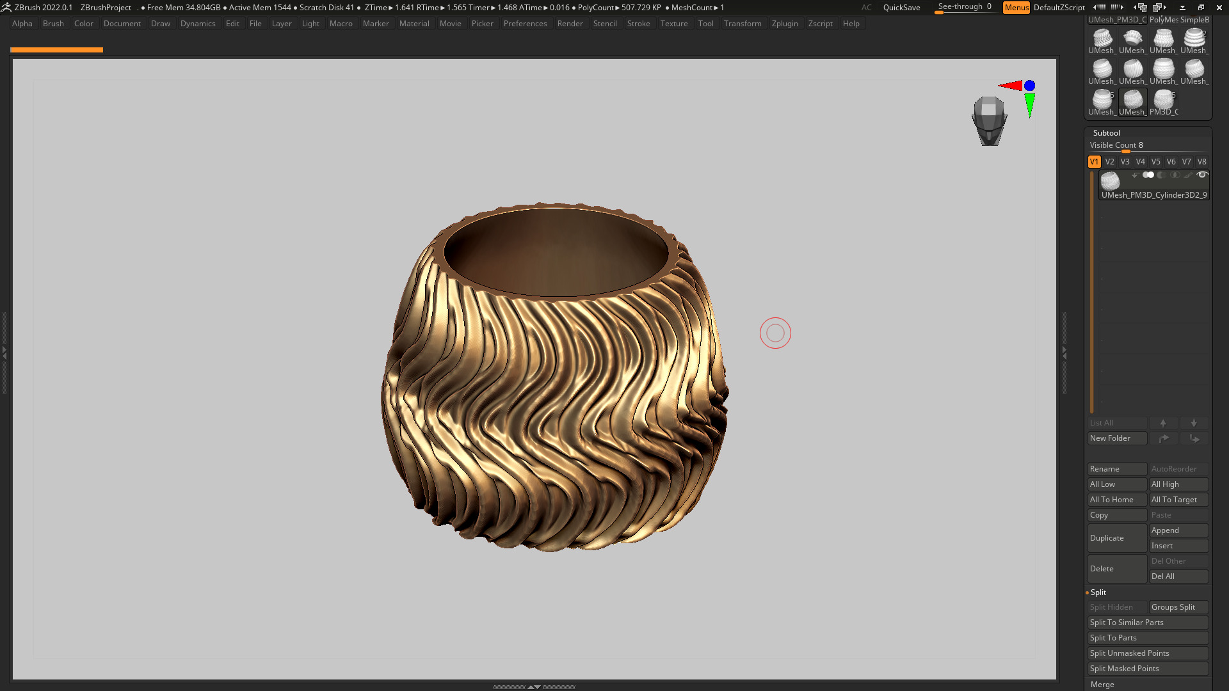Select the UMesh_PM3D_C current tool slot
This screenshot has height=691, width=1229.
point(1117,20)
